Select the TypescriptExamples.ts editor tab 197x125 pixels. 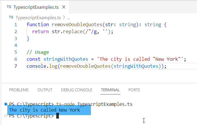[x=35, y=7]
